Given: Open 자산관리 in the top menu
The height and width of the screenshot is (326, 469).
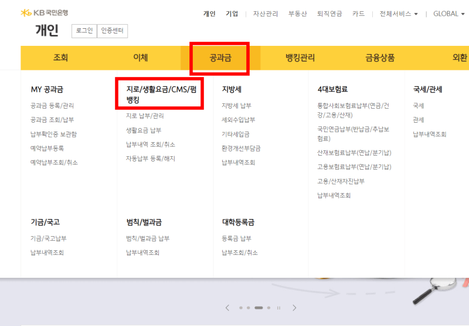Looking at the screenshot, I should point(266,14).
